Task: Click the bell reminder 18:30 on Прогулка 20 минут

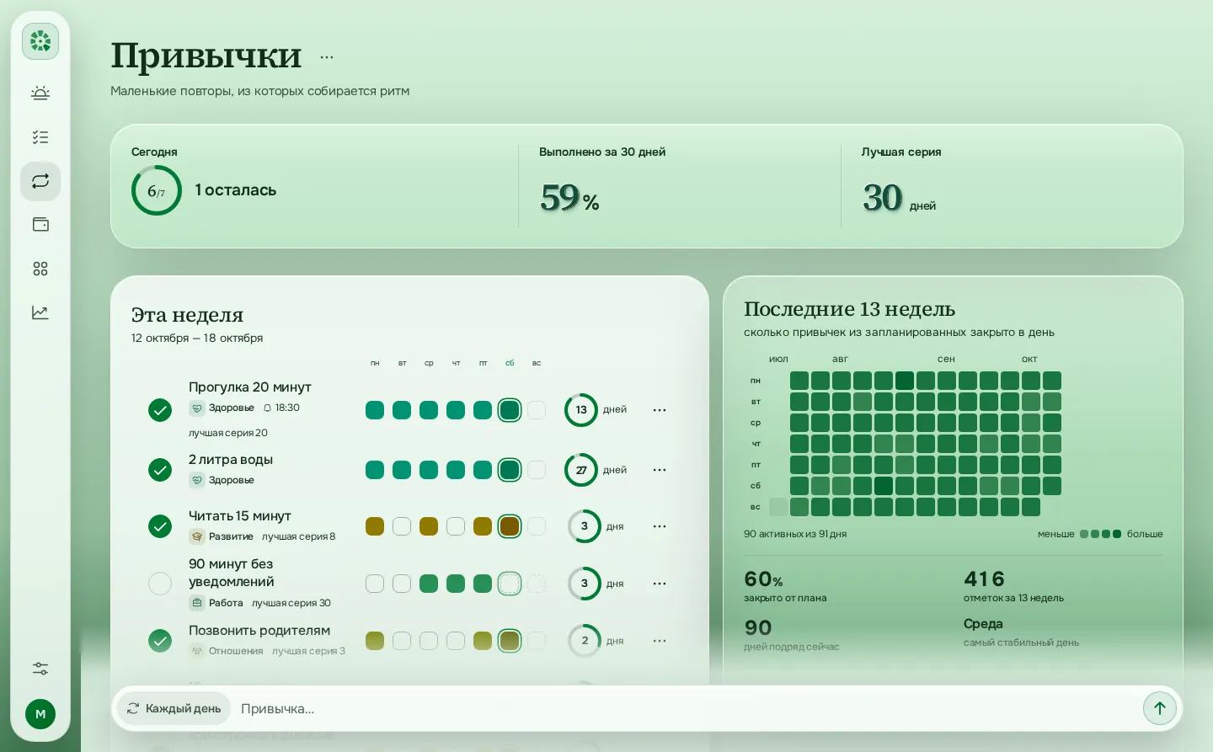Action: click(281, 408)
